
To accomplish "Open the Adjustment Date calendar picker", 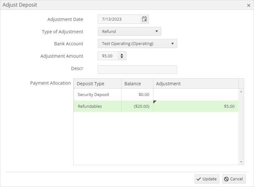I will pos(144,19).
